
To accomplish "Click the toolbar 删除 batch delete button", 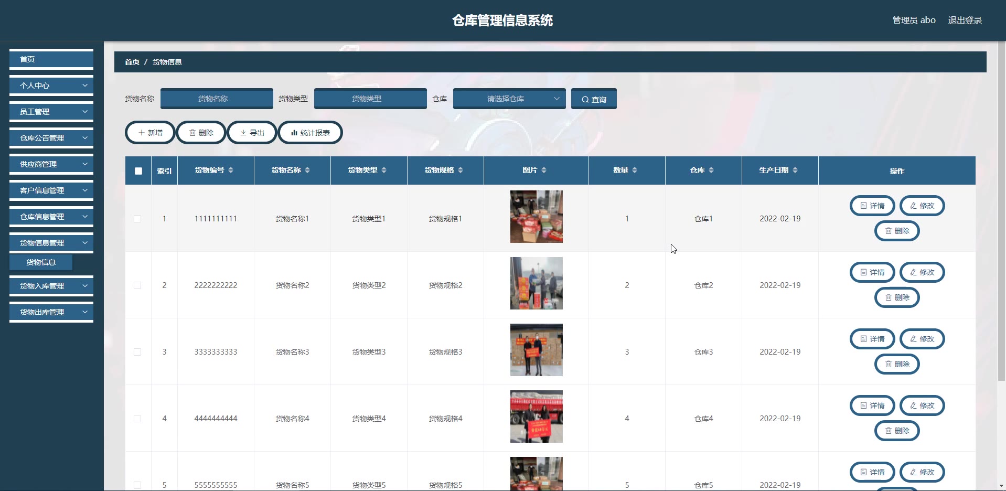I will click(201, 133).
